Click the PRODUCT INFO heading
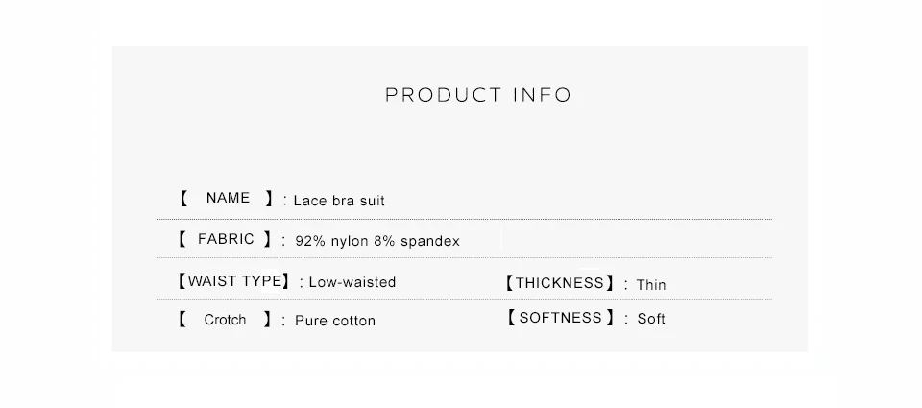Image resolution: width=922 pixels, height=408 pixels. coord(478,95)
